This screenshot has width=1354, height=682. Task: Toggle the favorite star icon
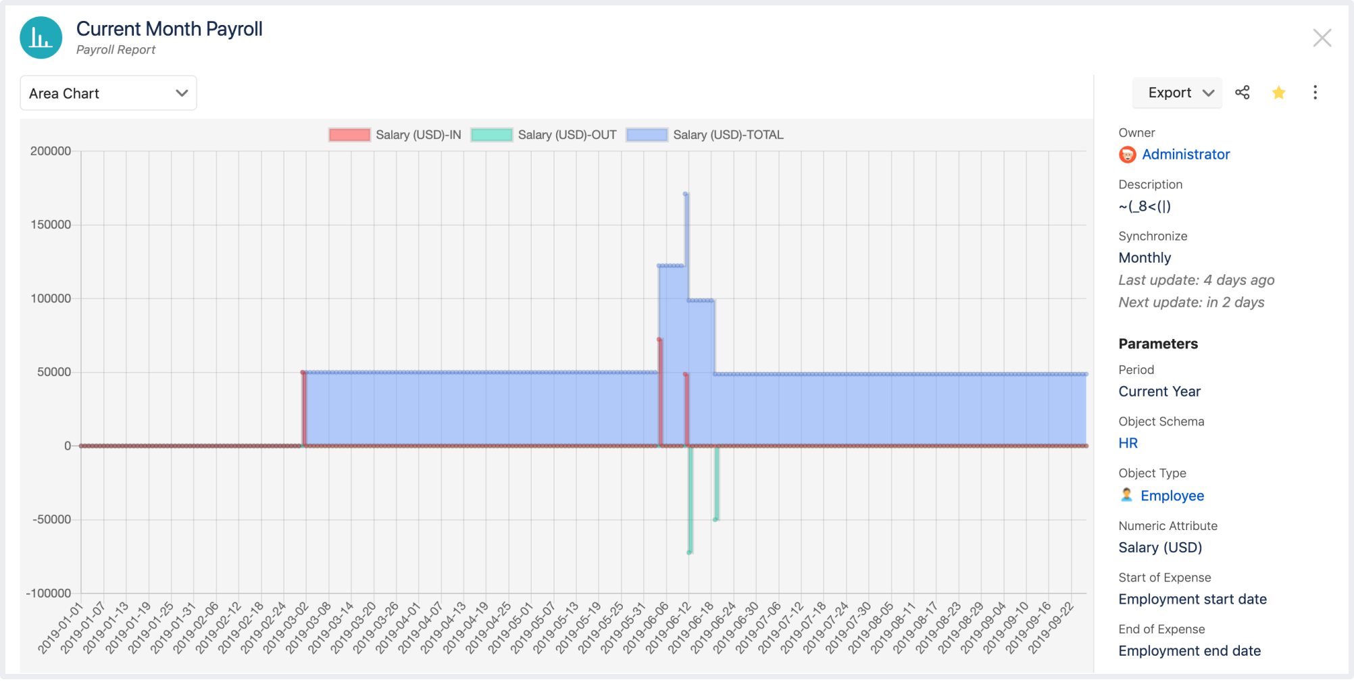pyautogui.click(x=1278, y=93)
